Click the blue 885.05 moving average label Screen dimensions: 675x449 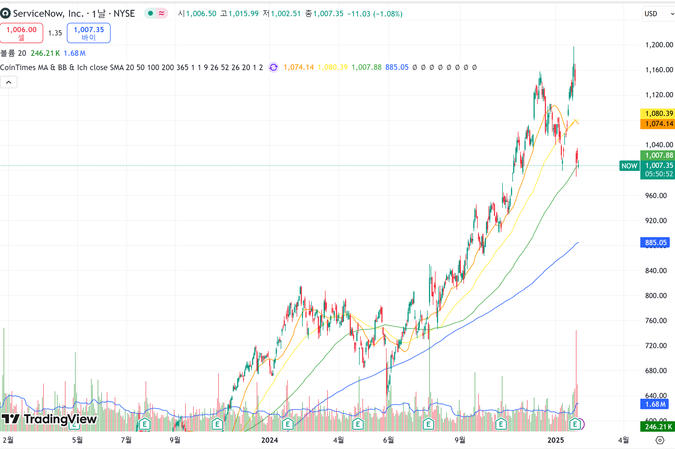tap(655, 243)
